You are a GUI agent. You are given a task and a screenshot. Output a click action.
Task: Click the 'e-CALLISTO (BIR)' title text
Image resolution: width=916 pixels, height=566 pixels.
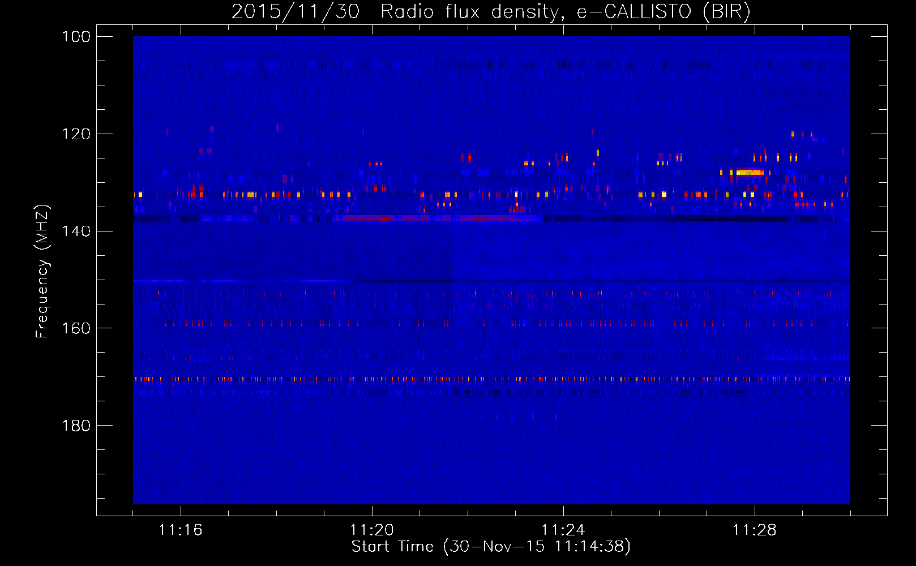click(664, 12)
